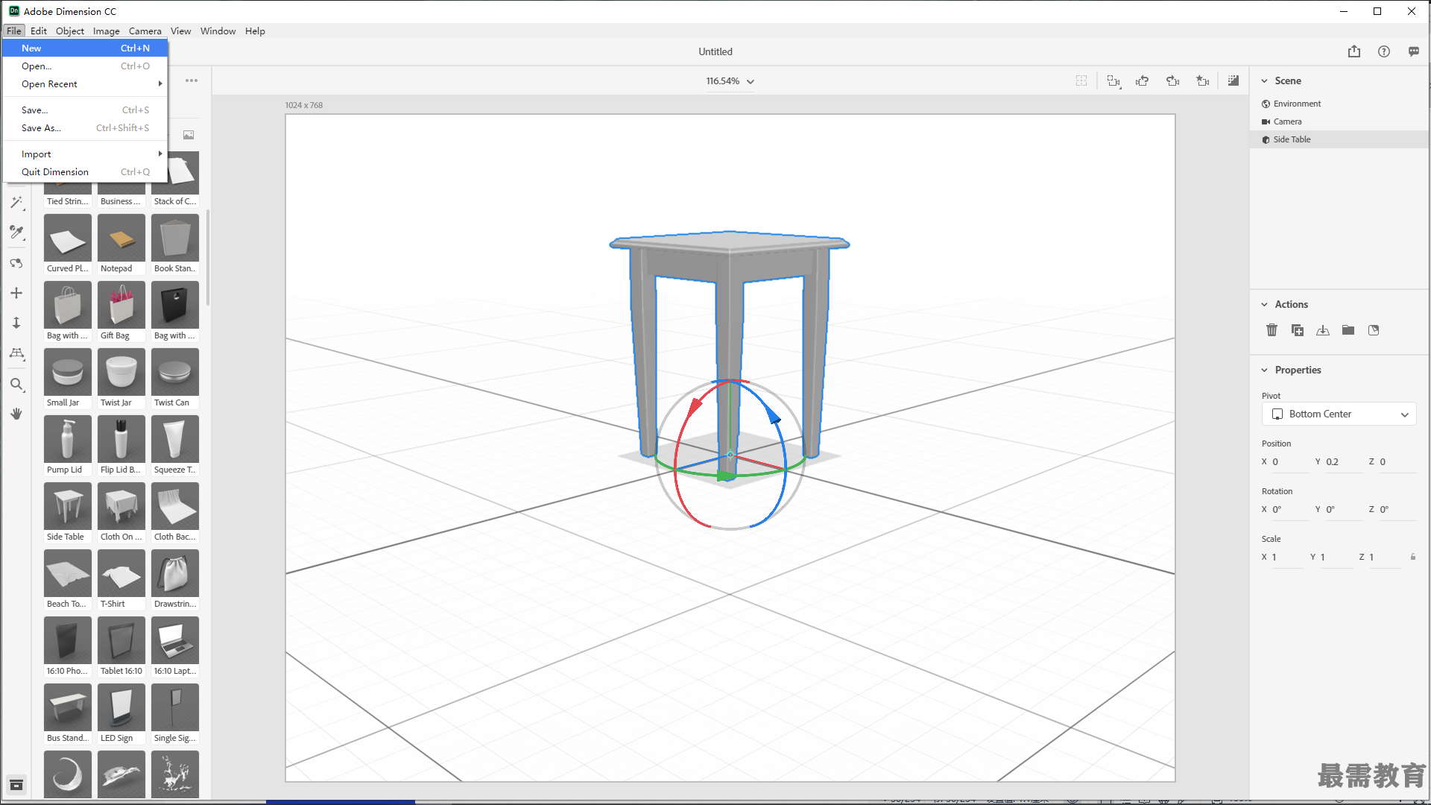Screen dimensions: 1431x805
Task: Click the Drop to Ground action icon
Action: pyautogui.click(x=1323, y=330)
